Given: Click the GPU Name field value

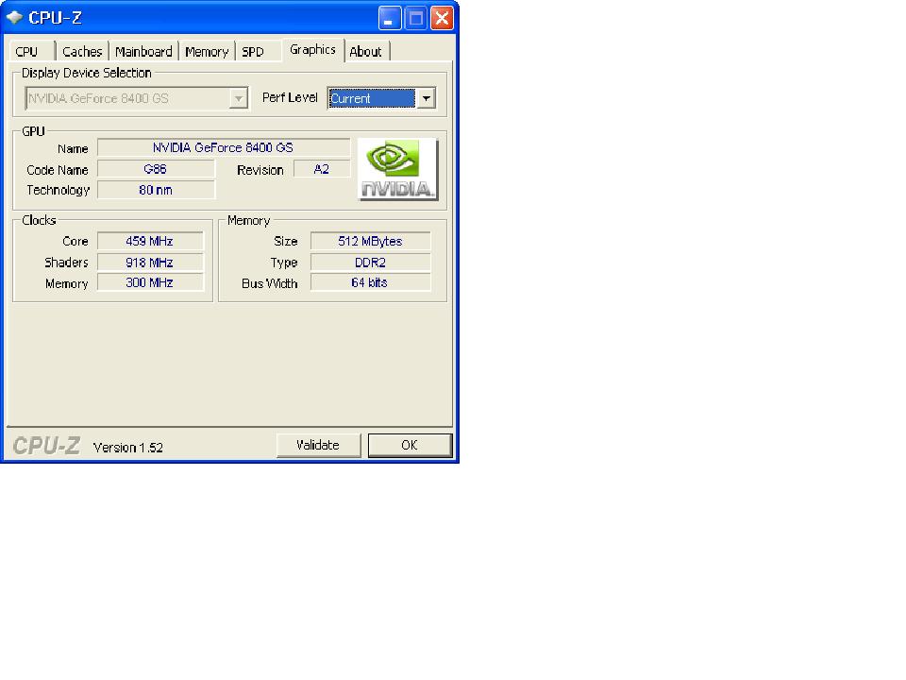Looking at the screenshot, I should click(x=223, y=148).
